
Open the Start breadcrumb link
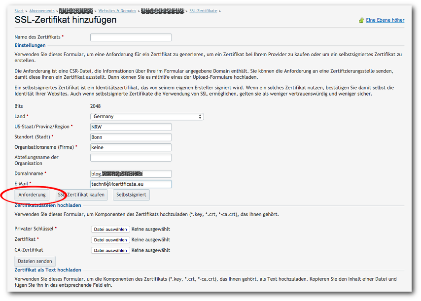[x=19, y=11]
